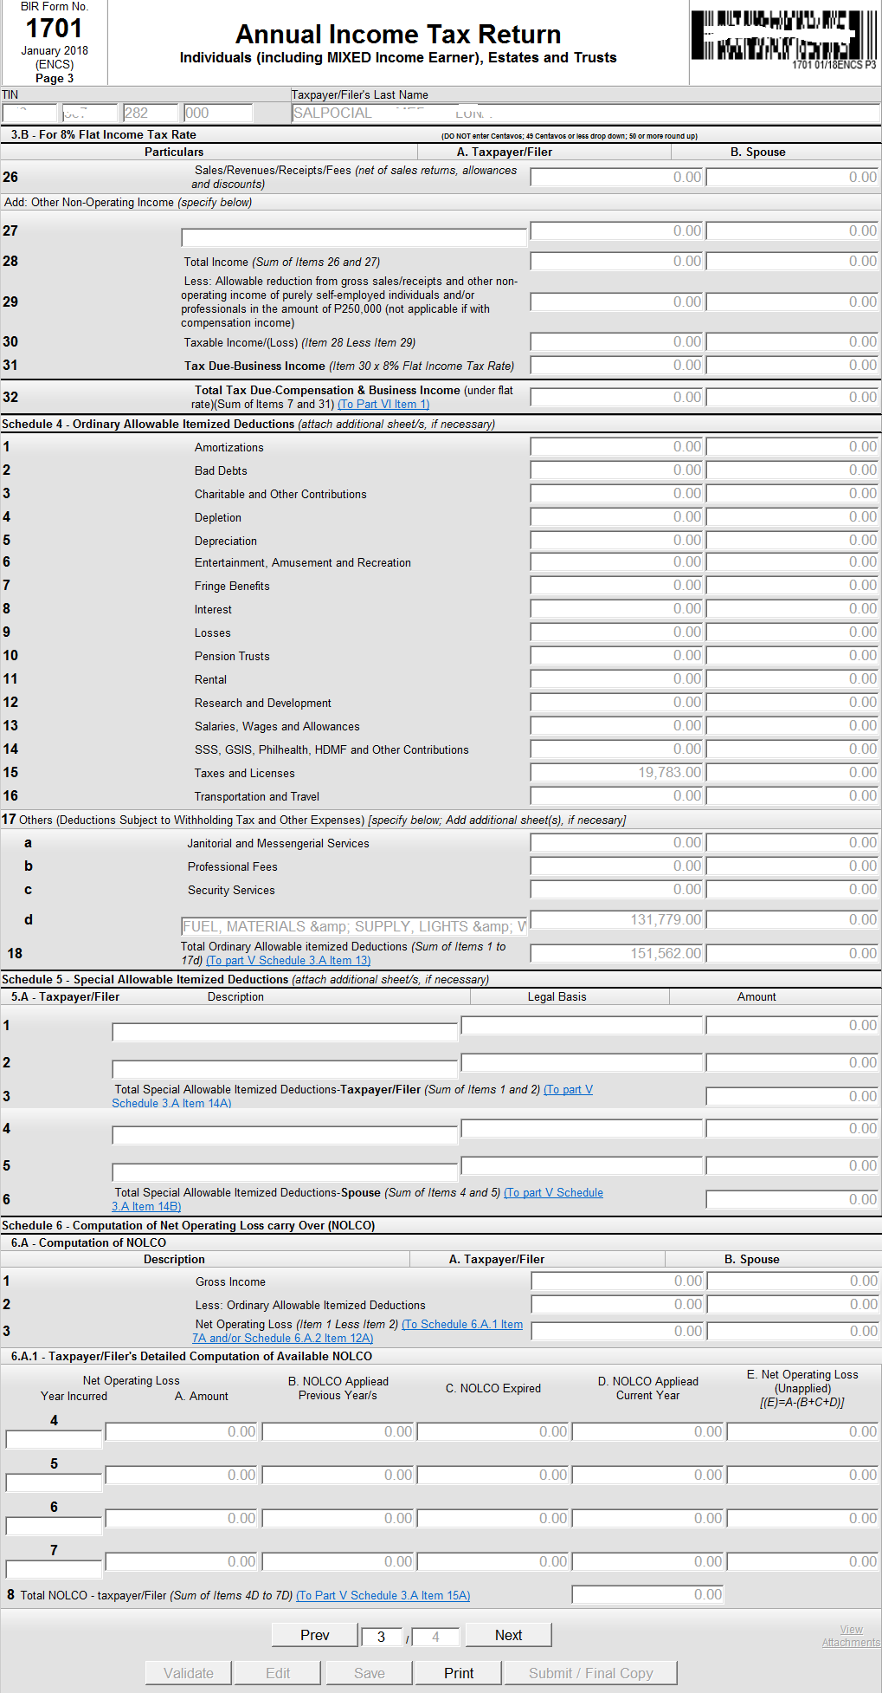The width and height of the screenshot is (882, 1693).
Task: Click Item 28 Total Income Taxpayer field
Action: pyautogui.click(x=617, y=262)
